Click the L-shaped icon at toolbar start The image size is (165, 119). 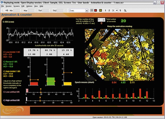pos(3,10)
